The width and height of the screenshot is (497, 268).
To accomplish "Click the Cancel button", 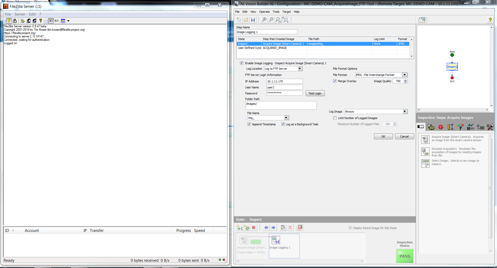I will click(404, 136).
